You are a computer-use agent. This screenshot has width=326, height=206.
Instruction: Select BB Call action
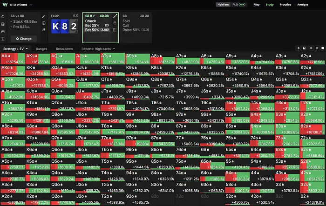[x=126, y=25]
